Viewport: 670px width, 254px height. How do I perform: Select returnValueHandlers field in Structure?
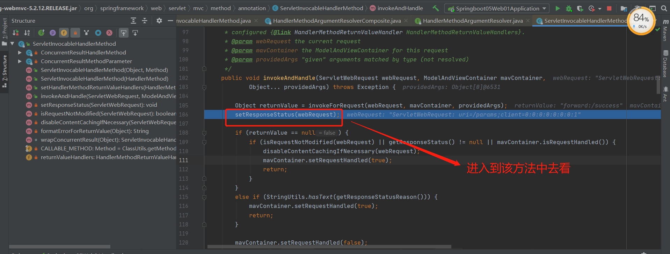click(x=108, y=157)
